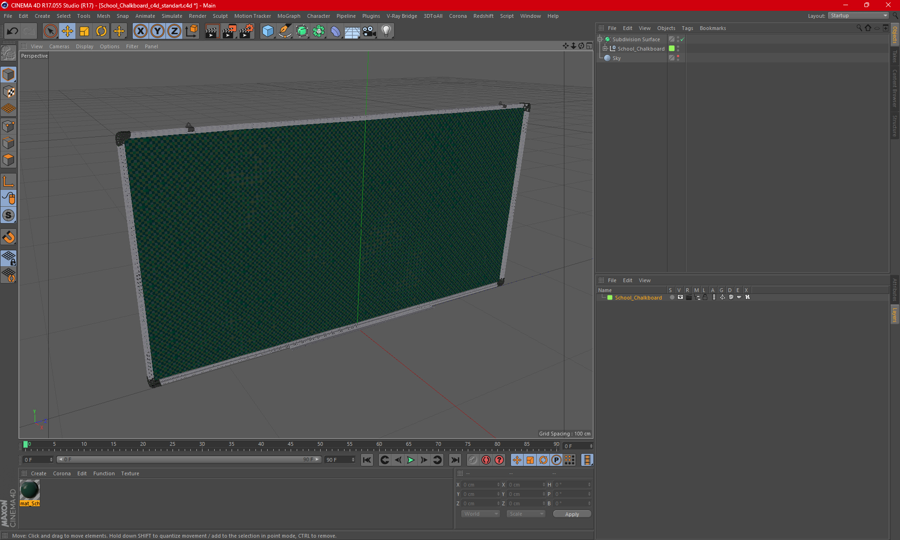Click School_Chalkboard green layer swatch
Viewport: 900px width, 540px height.
tap(672, 48)
